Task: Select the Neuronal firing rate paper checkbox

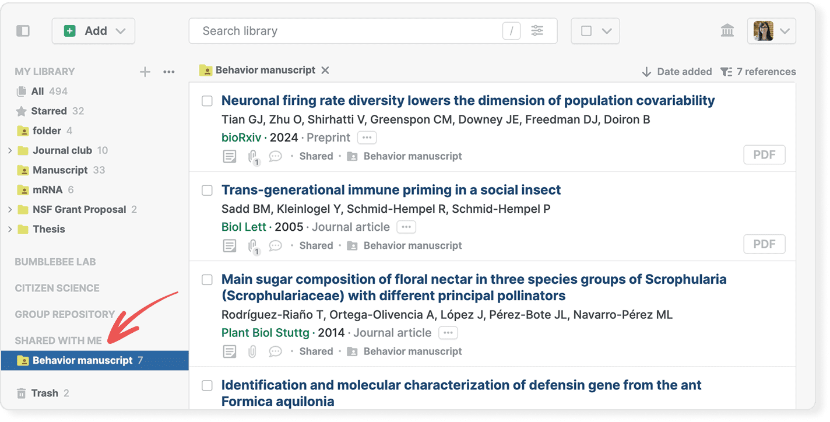Action: (207, 101)
